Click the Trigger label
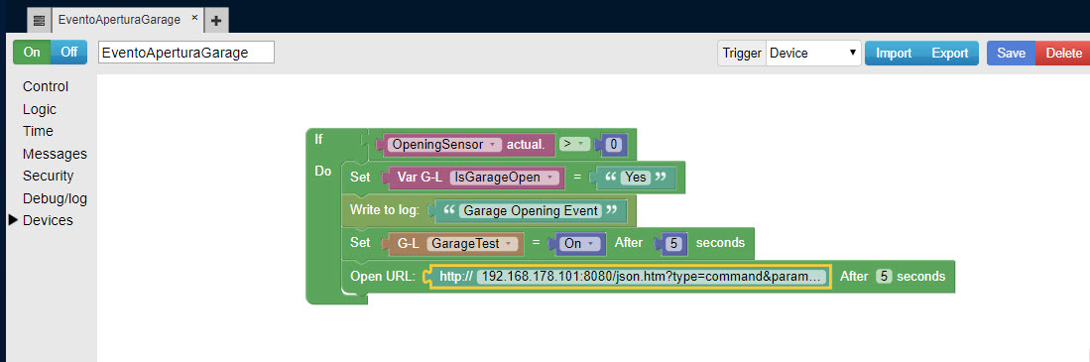 tap(742, 53)
